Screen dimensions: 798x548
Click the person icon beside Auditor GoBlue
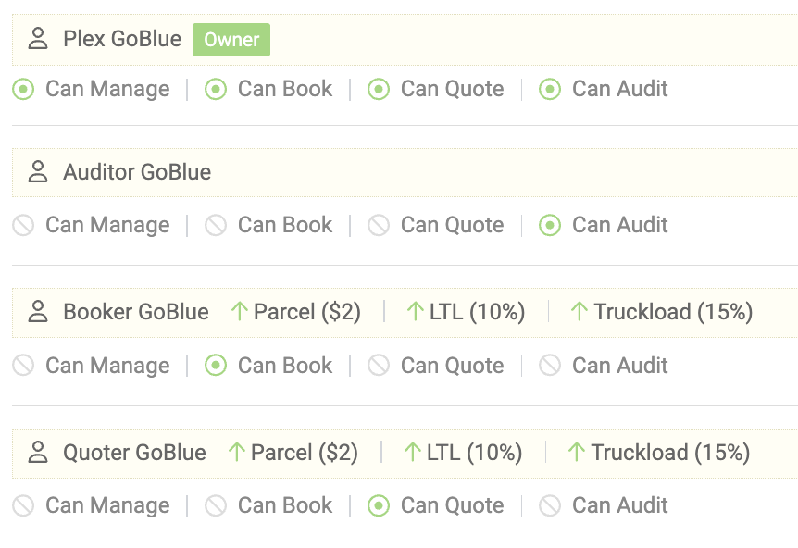[x=37, y=173]
